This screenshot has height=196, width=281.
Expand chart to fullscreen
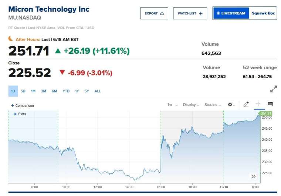pyautogui.click(x=274, y=89)
